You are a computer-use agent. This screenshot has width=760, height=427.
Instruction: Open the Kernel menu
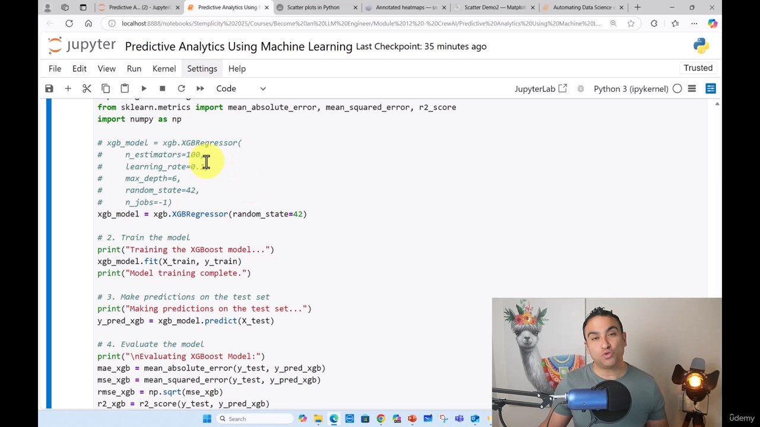164,68
